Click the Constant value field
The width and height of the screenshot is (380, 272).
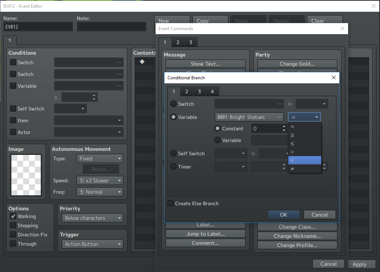pos(267,128)
